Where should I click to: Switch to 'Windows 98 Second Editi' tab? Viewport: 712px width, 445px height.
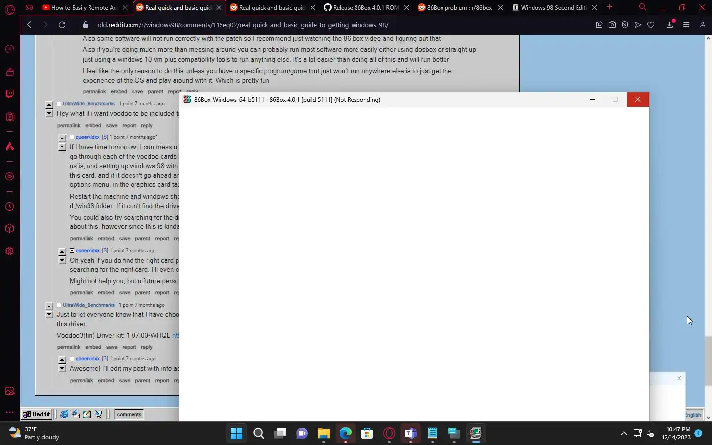point(555,7)
